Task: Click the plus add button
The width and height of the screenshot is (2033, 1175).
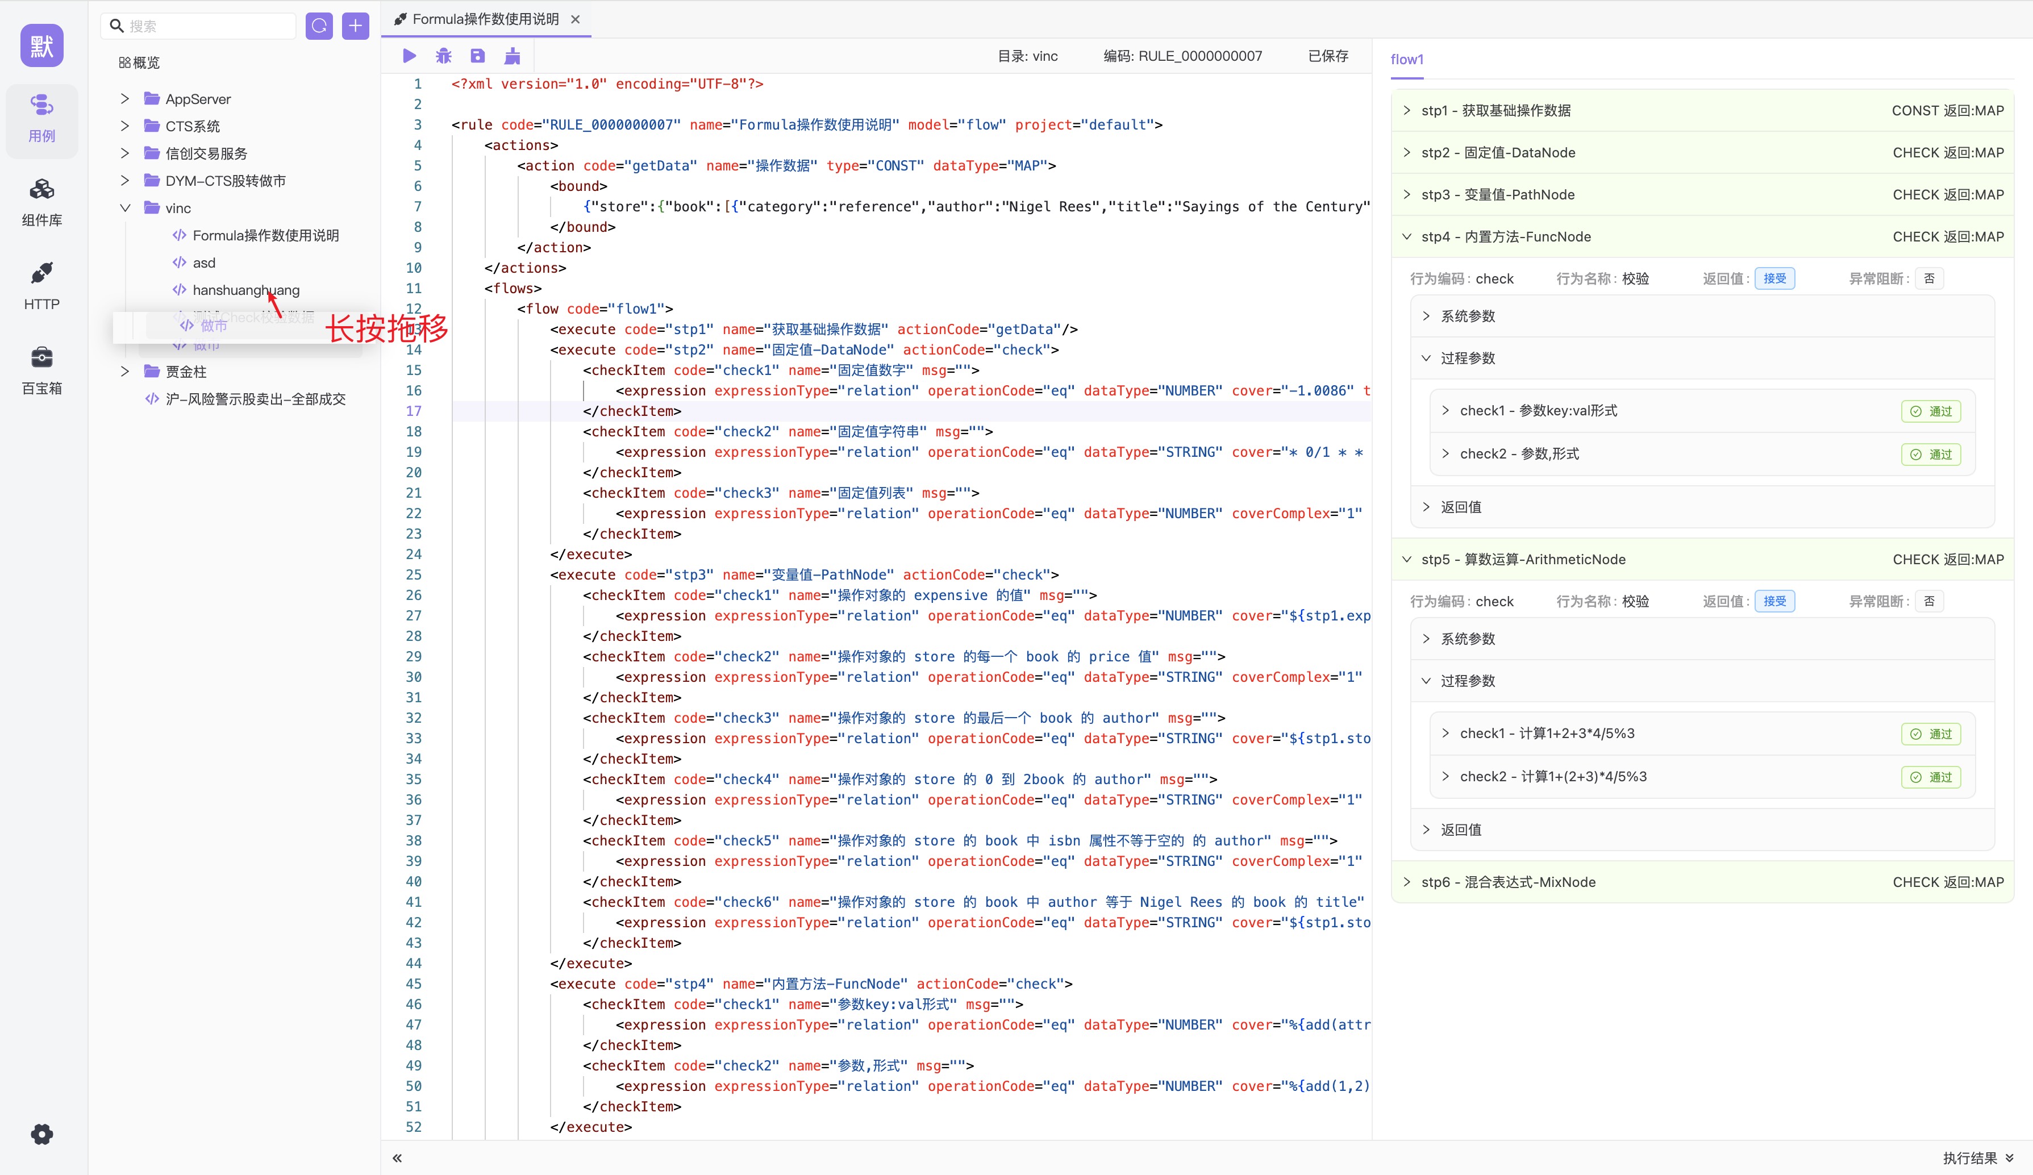Action: pos(355,26)
